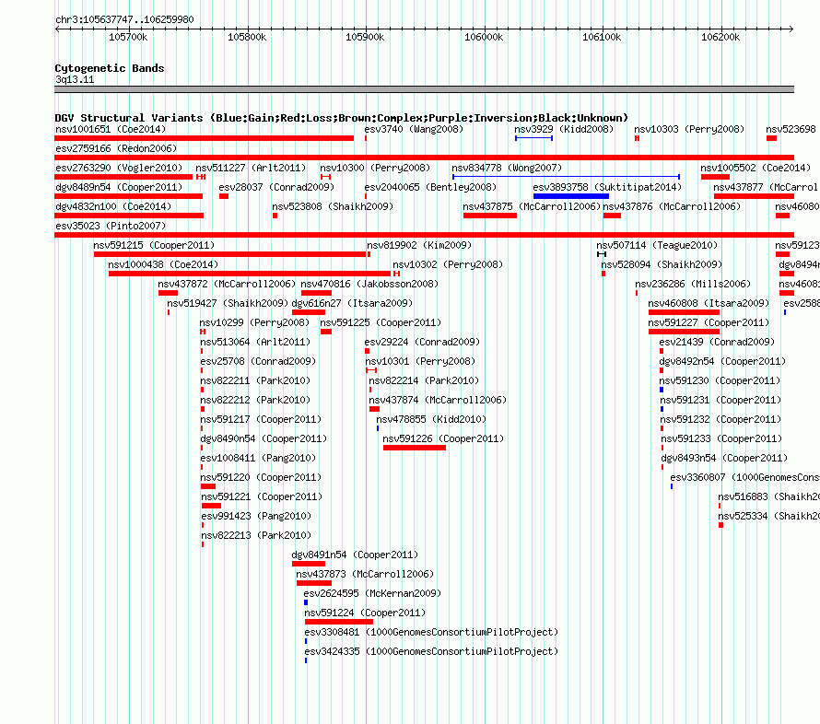Viewport: 820px width, 724px height.
Task: Select the nsv10302 (Perry2008) label
Action: tap(448, 264)
